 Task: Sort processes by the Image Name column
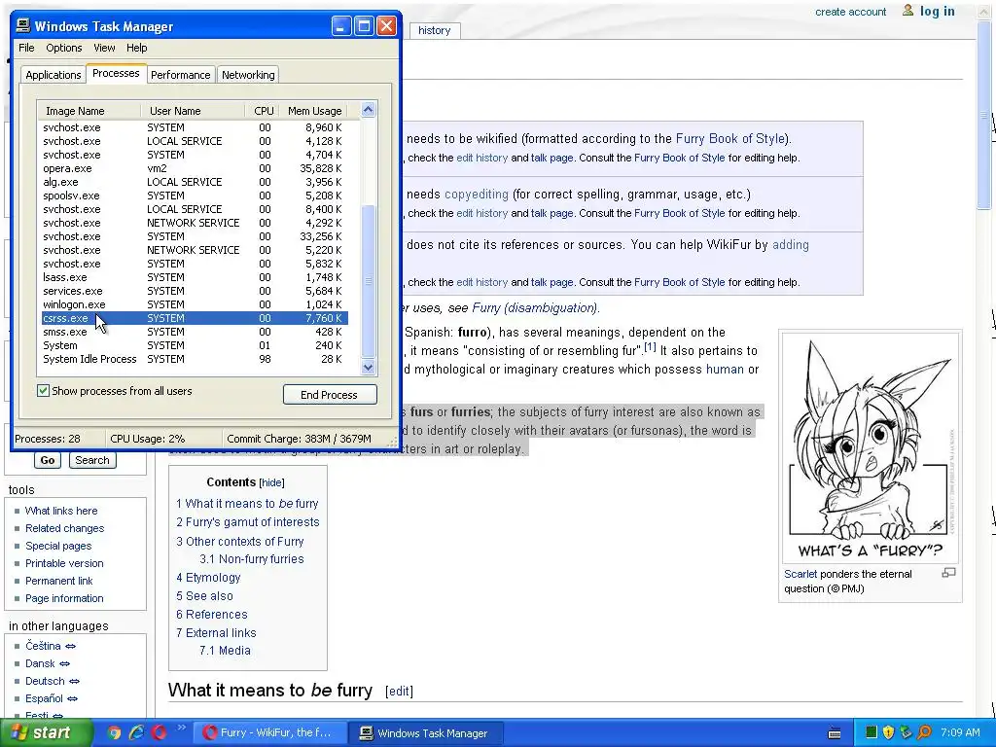tap(89, 111)
